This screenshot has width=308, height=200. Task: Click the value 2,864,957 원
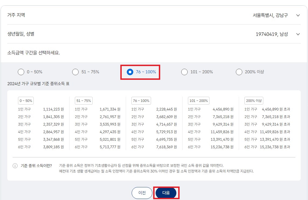pyautogui.click(x=53, y=132)
